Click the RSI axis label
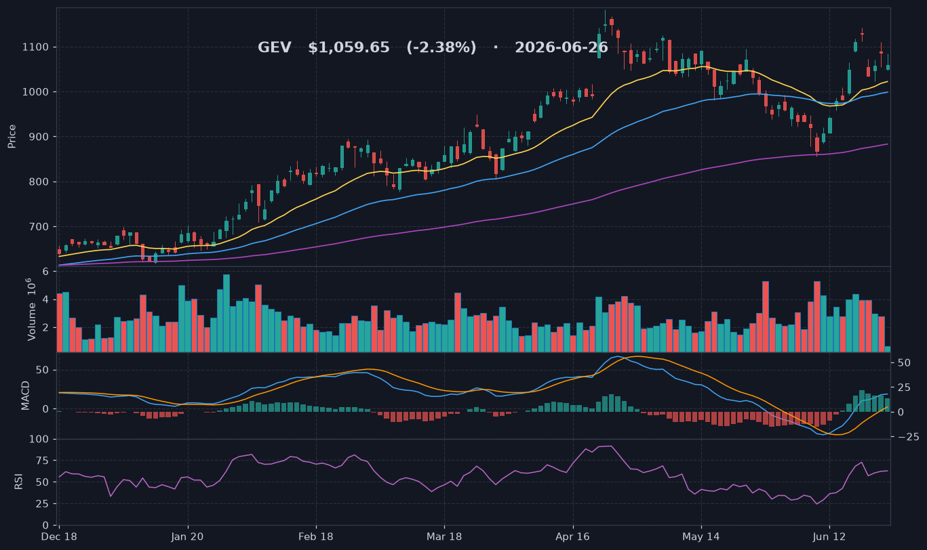Viewport: 927px width, 550px height. click(19, 482)
